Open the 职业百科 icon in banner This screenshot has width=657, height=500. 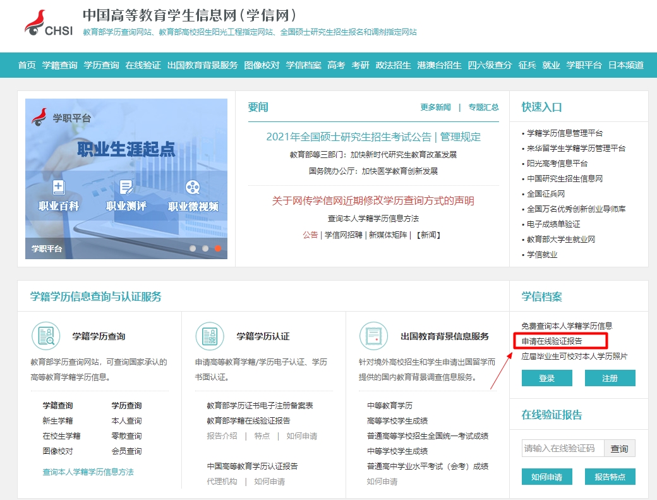[x=59, y=187]
